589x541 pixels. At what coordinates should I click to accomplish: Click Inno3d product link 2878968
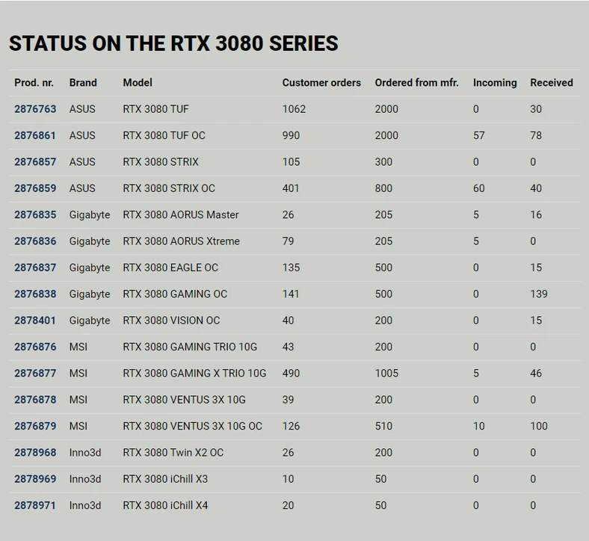35,452
